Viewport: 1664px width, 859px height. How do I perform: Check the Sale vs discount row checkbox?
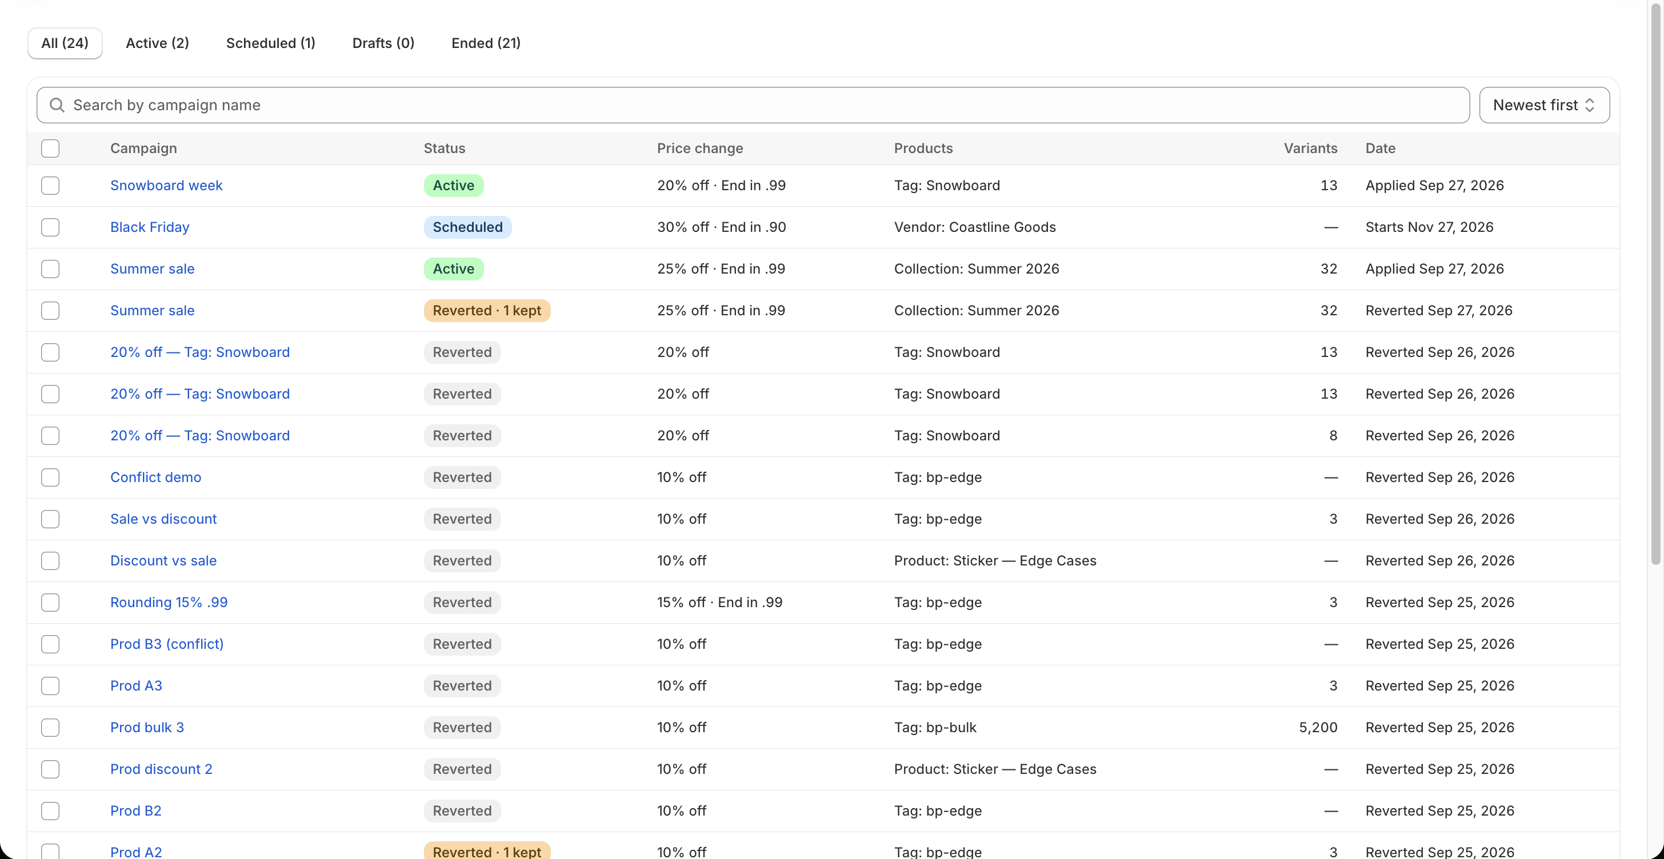(50, 519)
